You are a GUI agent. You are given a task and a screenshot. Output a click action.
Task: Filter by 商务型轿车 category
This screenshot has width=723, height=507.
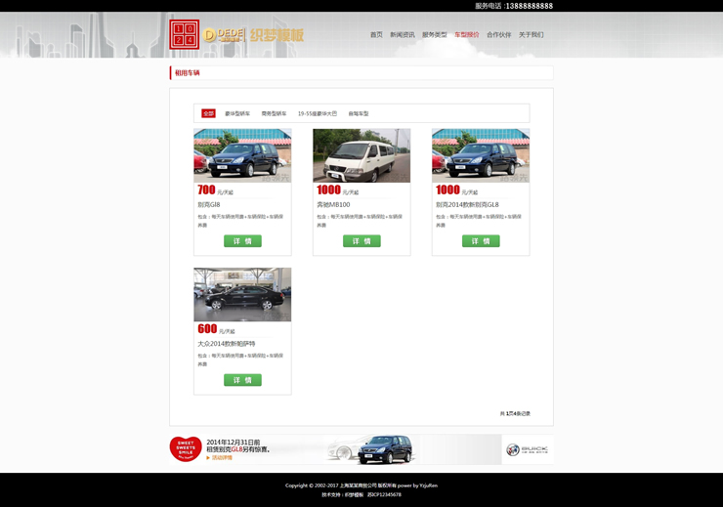(274, 113)
